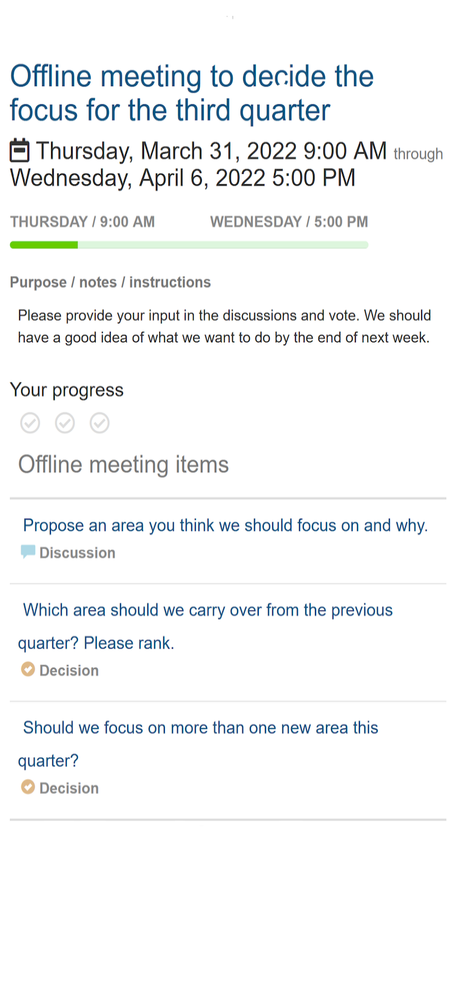
Task: Click the filled green part of the timeline bar
Action: [44, 245]
